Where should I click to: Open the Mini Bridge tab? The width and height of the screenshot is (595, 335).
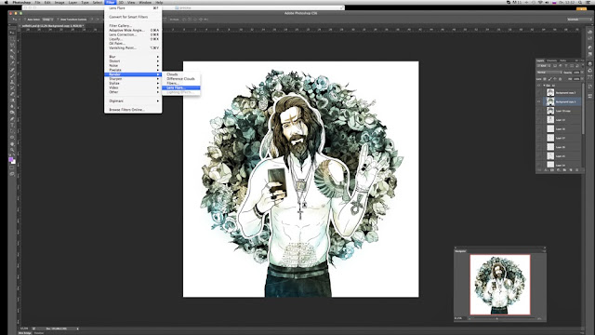click(x=25, y=333)
